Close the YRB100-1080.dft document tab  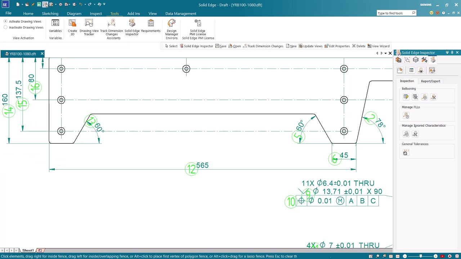tap(42, 54)
